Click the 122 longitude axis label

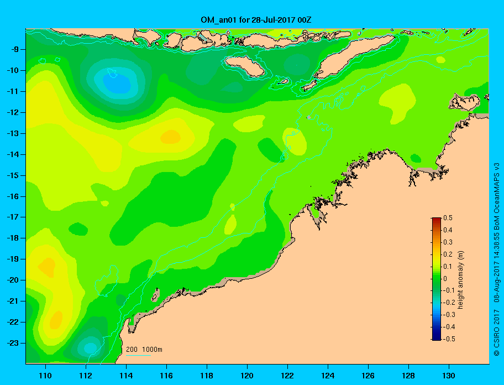point(287,376)
